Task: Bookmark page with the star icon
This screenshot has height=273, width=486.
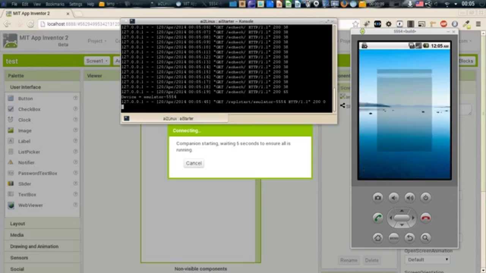Action: pyautogui.click(x=355, y=24)
